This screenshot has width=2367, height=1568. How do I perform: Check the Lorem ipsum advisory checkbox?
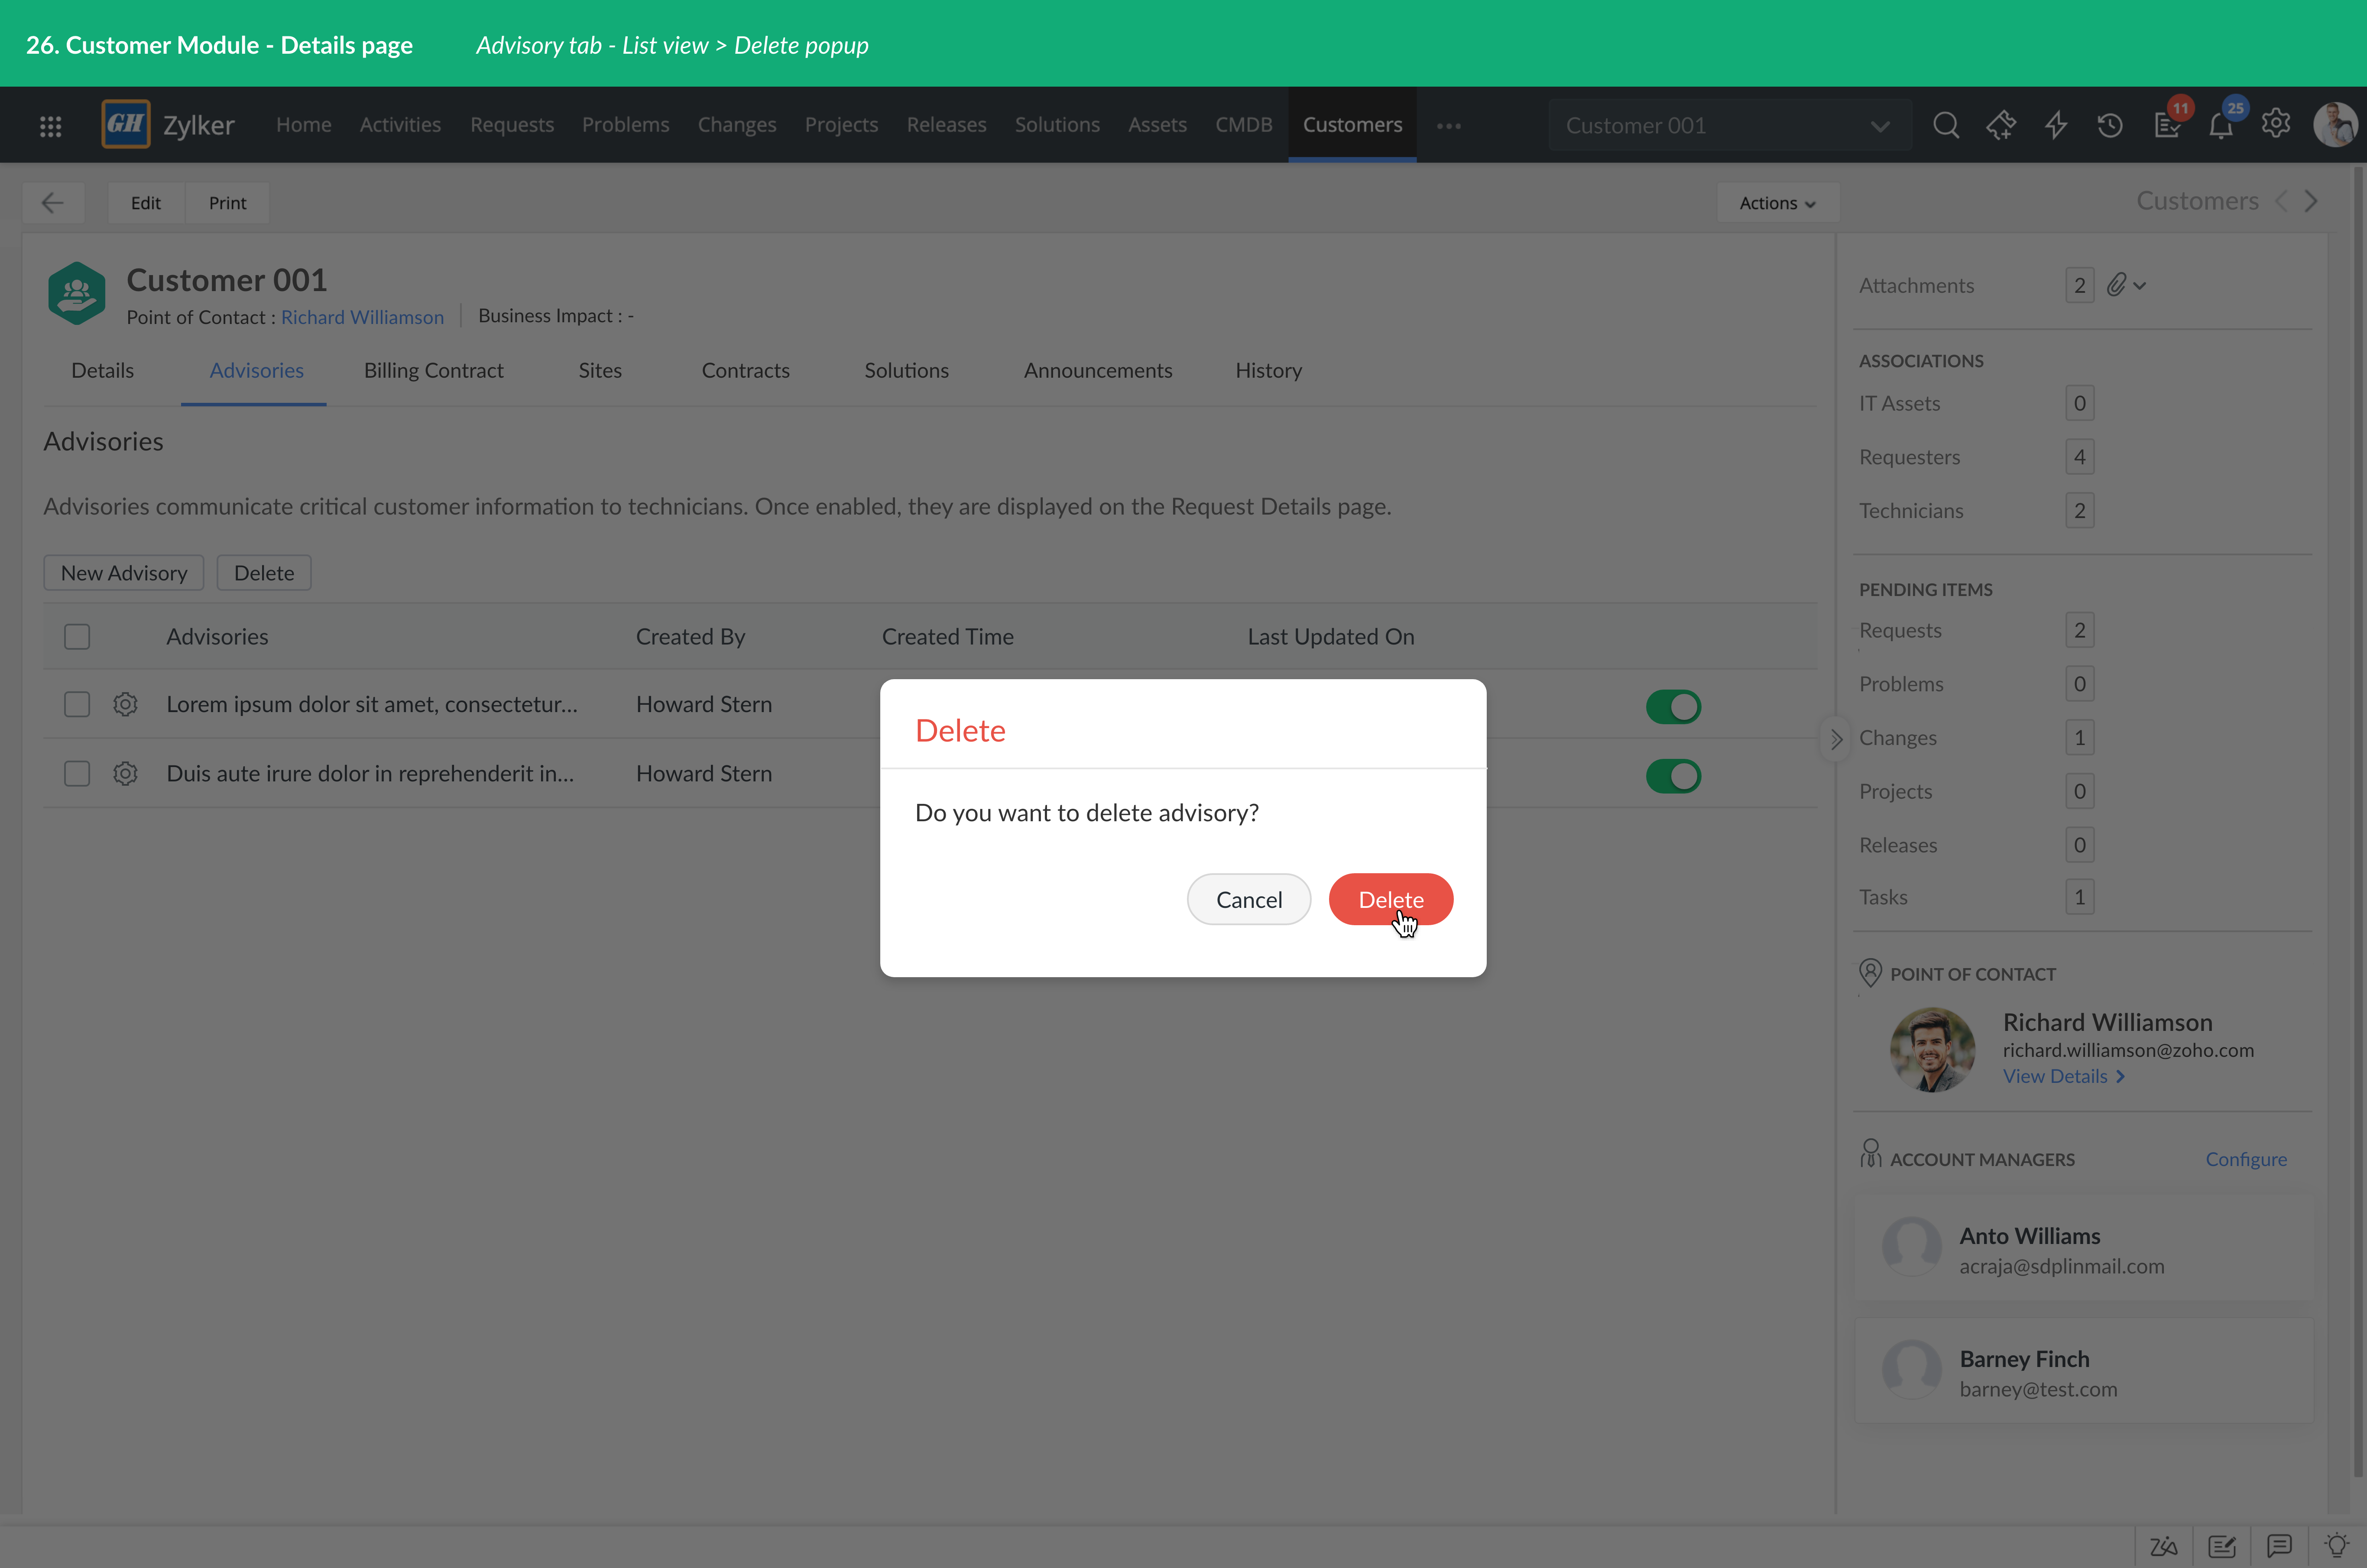(x=77, y=704)
